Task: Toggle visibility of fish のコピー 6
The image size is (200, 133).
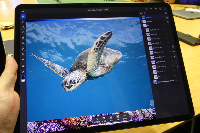Action: (x=169, y=47)
